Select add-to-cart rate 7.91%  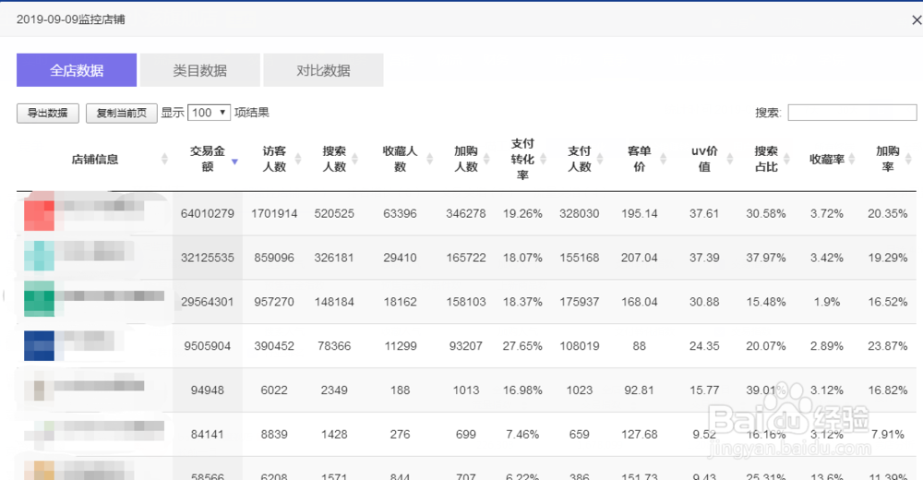pos(888,435)
